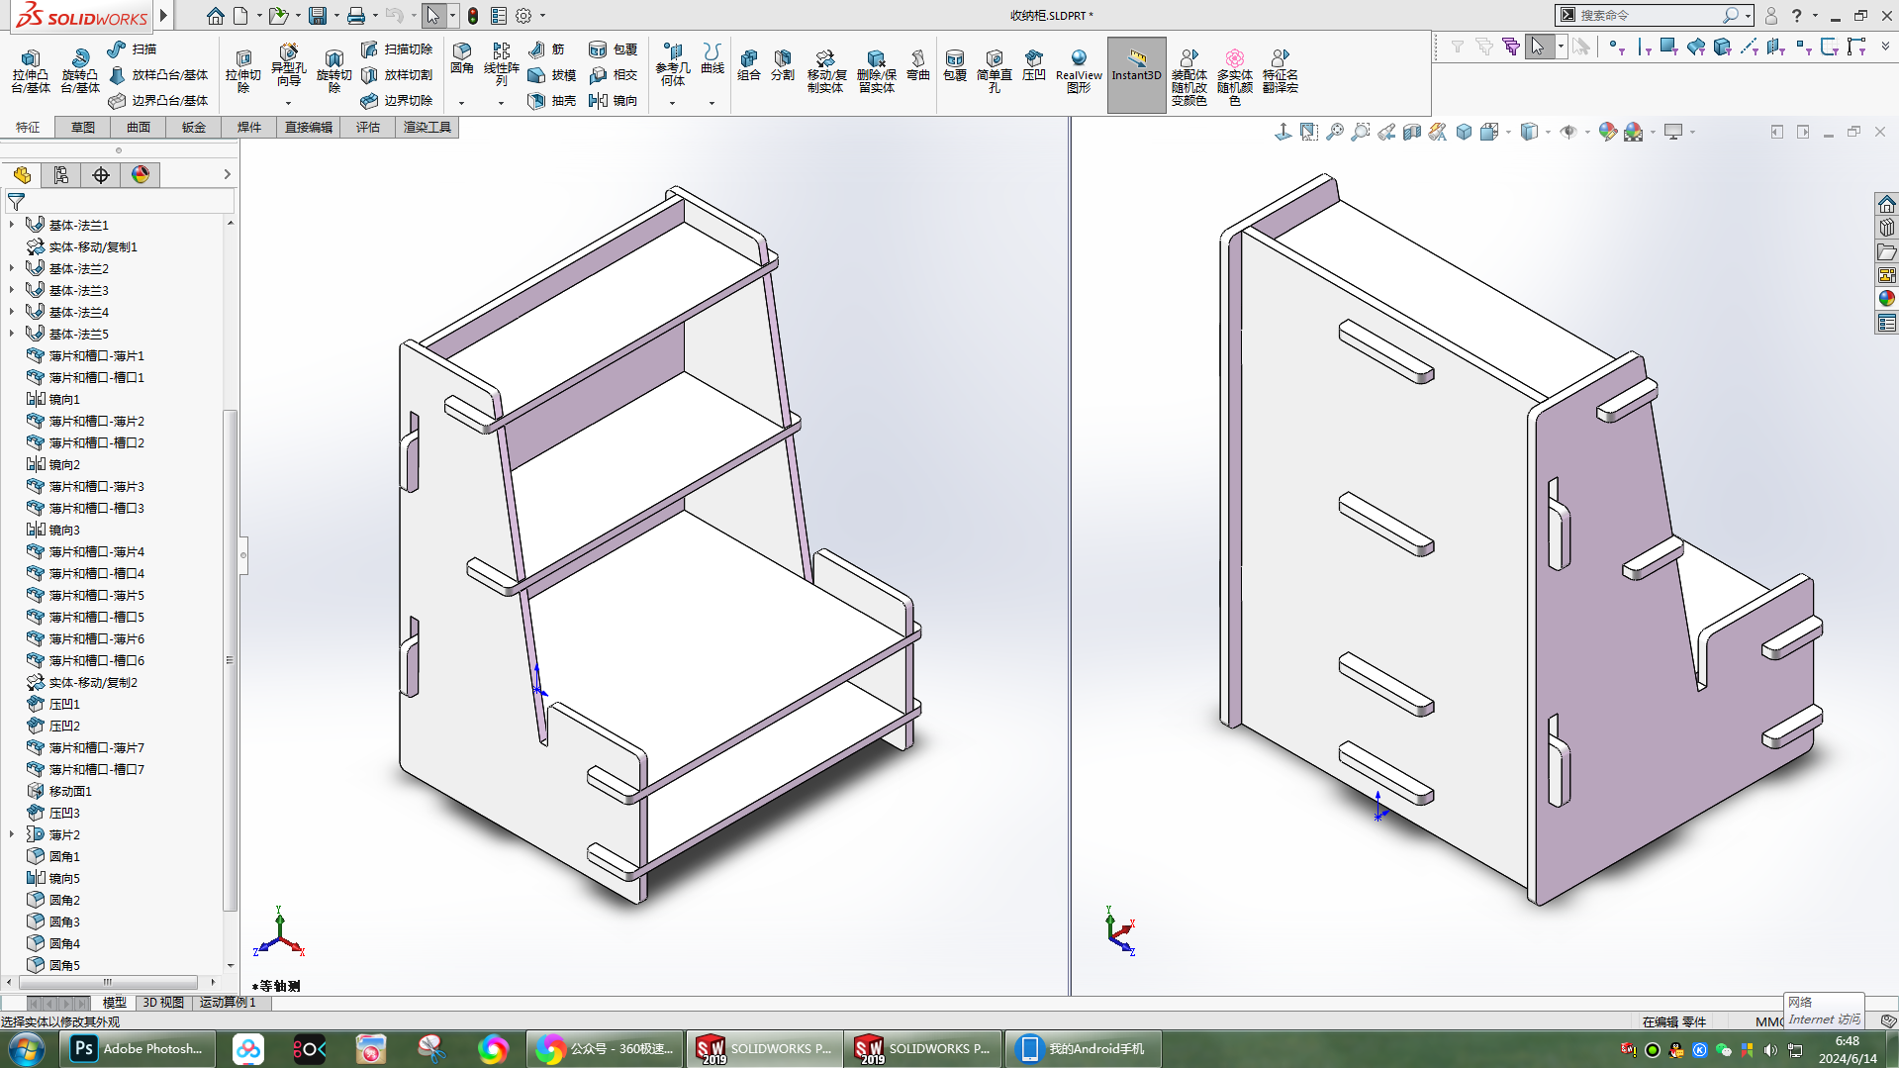The height and width of the screenshot is (1068, 1899).
Task: Toggle Instant3D mode
Action: pyautogui.click(x=1136, y=74)
